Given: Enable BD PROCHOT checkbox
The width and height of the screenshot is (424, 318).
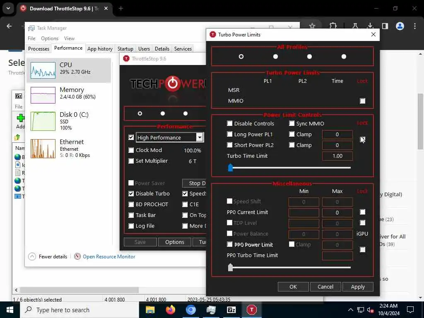Looking at the screenshot, I should (131, 205).
